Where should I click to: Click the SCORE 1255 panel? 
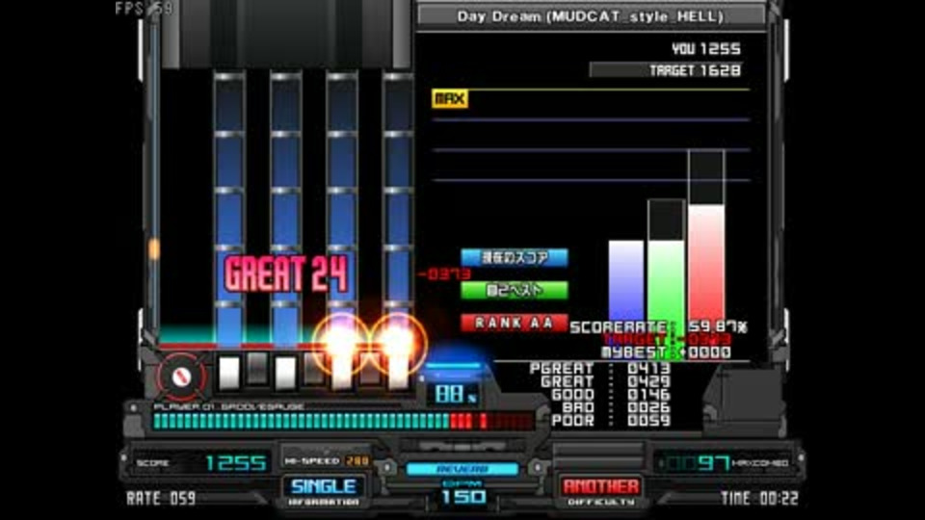pos(200,463)
